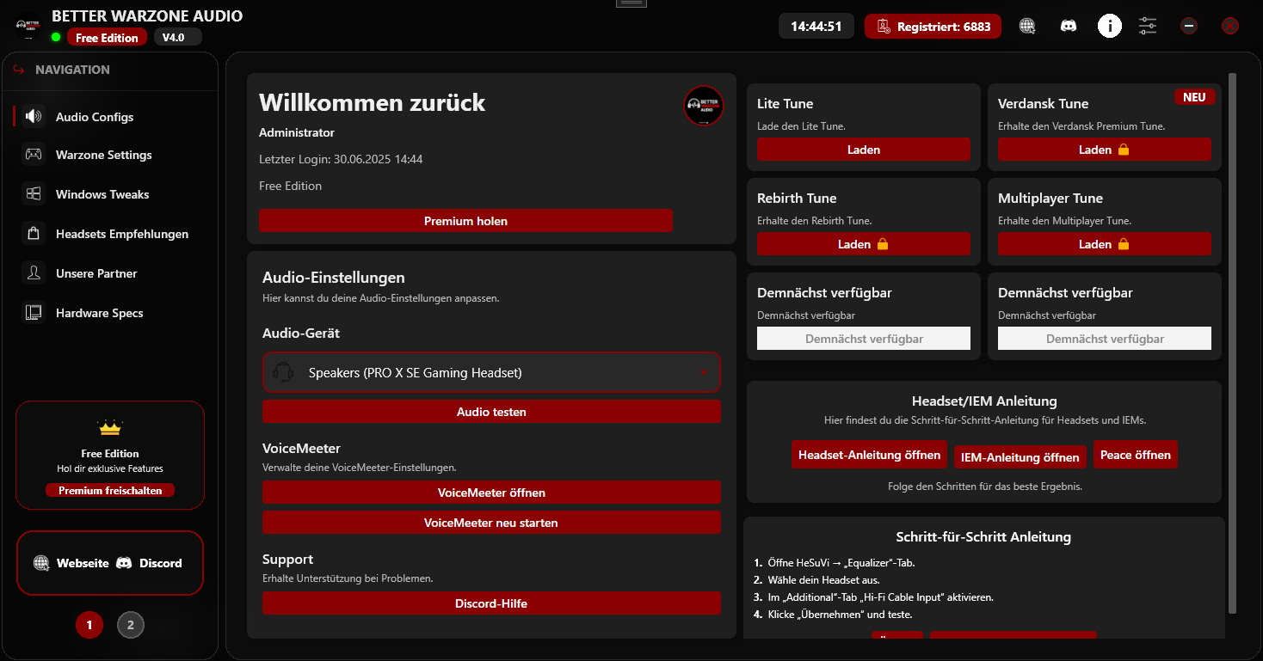The height and width of the screenshot is (661, 1263).
Task: Open Warzone Settings navigation item
Action: click(x=110, y=155)
